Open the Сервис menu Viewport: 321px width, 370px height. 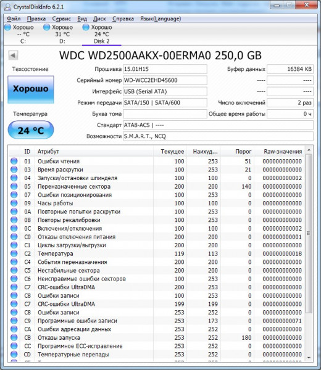click(61, 18)
